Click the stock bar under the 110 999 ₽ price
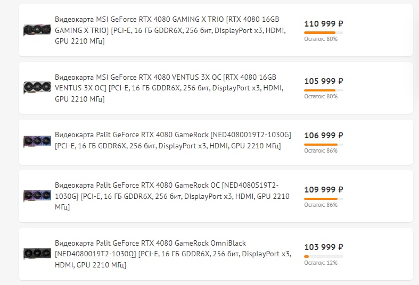 pyautogui.click(x=323, y=33)
